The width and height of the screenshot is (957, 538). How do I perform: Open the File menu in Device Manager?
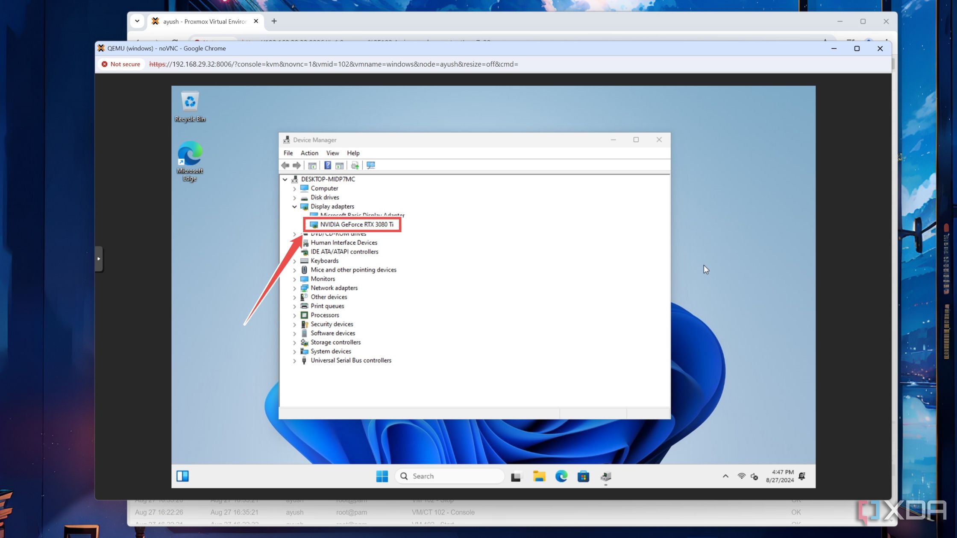[x=288, y=153]
